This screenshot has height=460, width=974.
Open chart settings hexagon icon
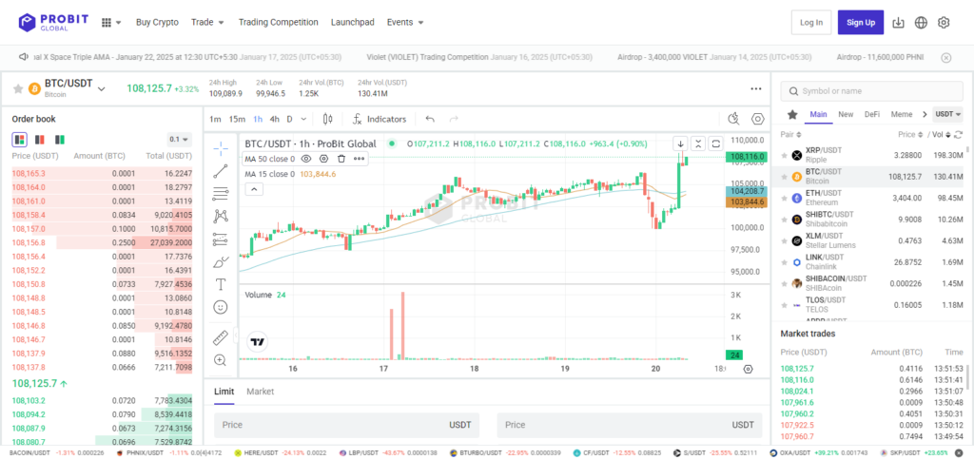(x=757, y=119)
